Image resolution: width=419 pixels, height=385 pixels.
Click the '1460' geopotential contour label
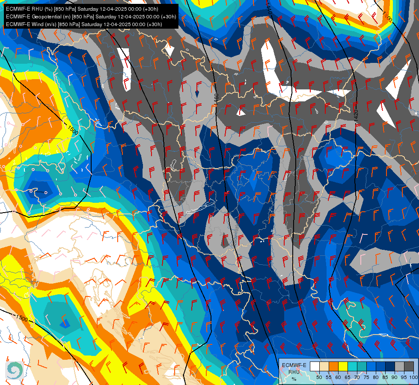(216, 100)
